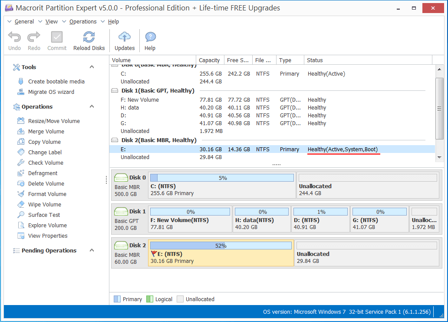Click the Check Volume wrench icon

20,163
